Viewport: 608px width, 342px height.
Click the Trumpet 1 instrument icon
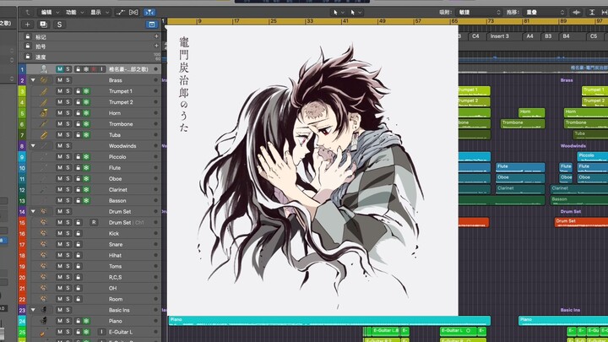[x=44, y=91]
